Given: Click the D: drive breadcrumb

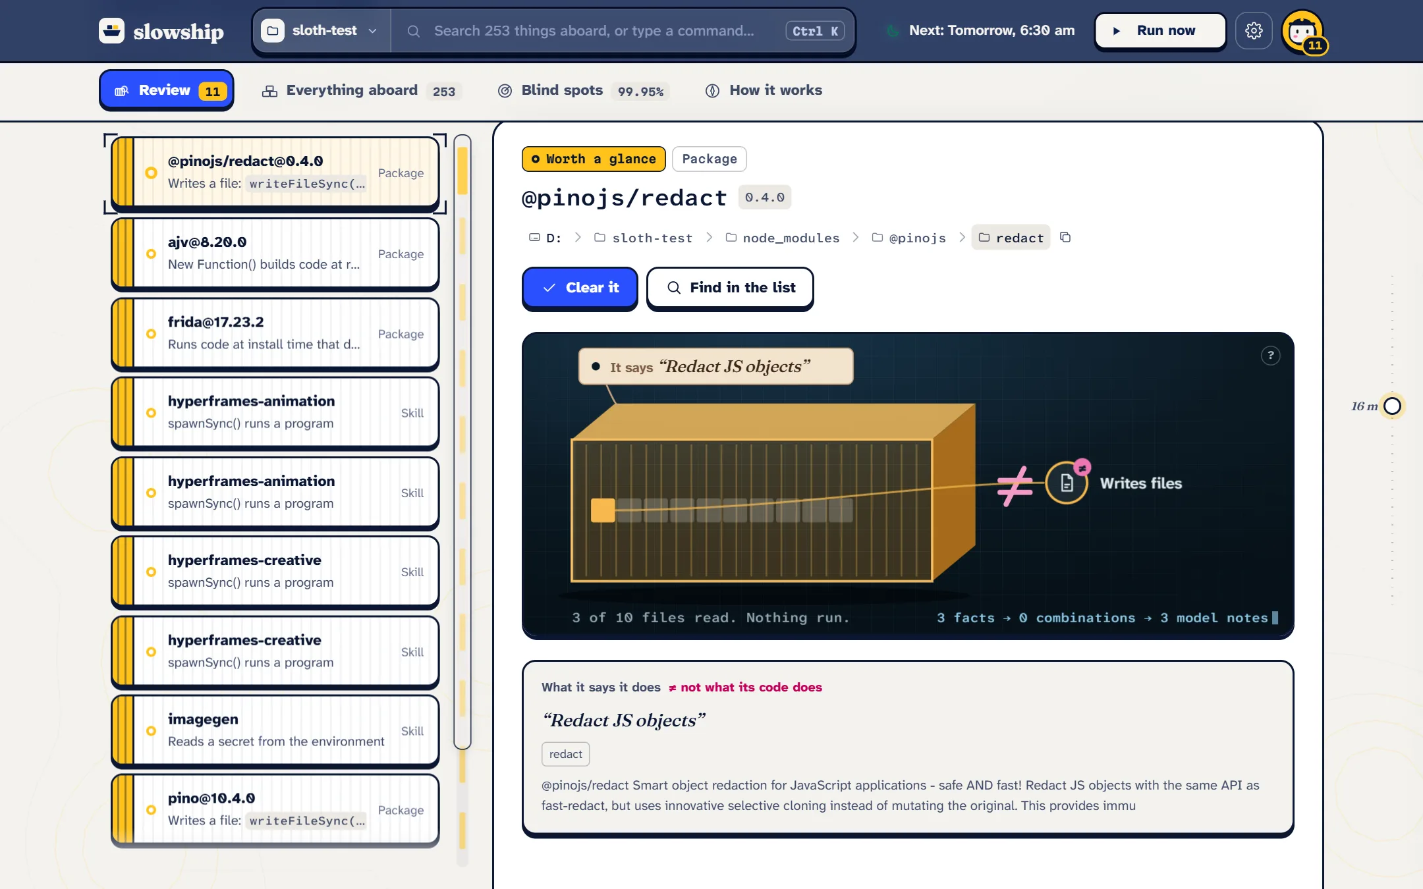Looking at the screenshot, I should click(x=545, y=238).
